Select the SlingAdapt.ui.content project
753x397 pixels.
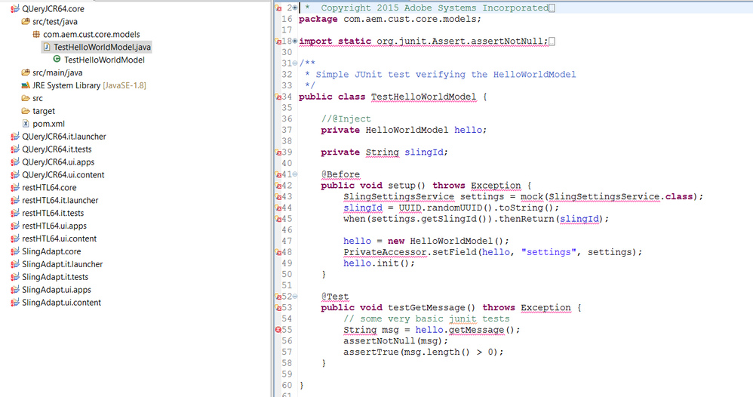click(61, 303)
